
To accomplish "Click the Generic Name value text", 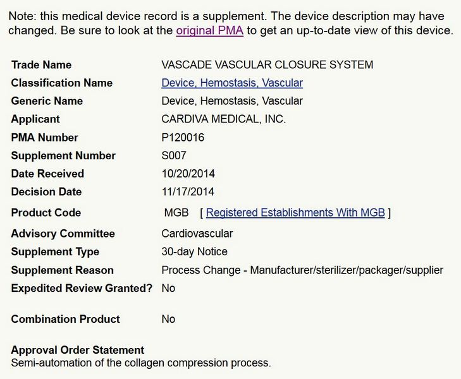I will pyautogui.click(x=232, y=101).
